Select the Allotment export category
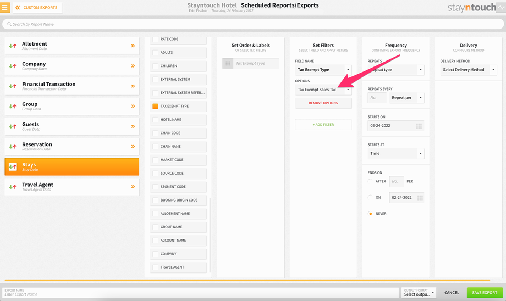The image size is (506, 301). 71,46
